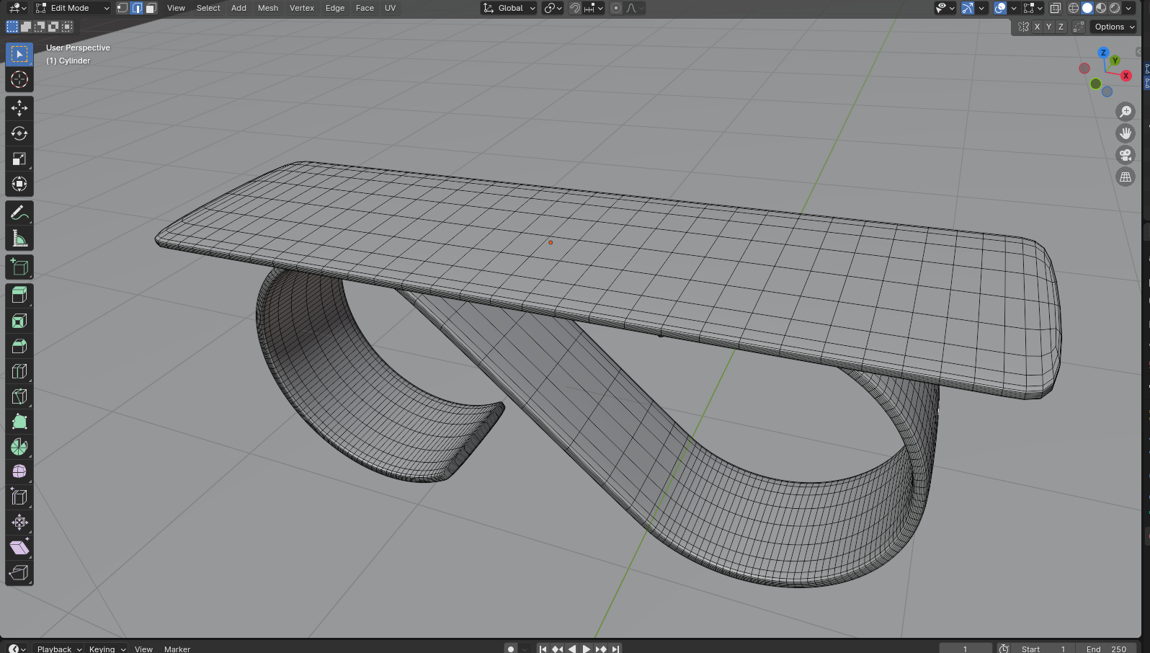Viewport: 1150px width, 653px height.
Task: Pick the Knife tool
Action: pos(19,396)
